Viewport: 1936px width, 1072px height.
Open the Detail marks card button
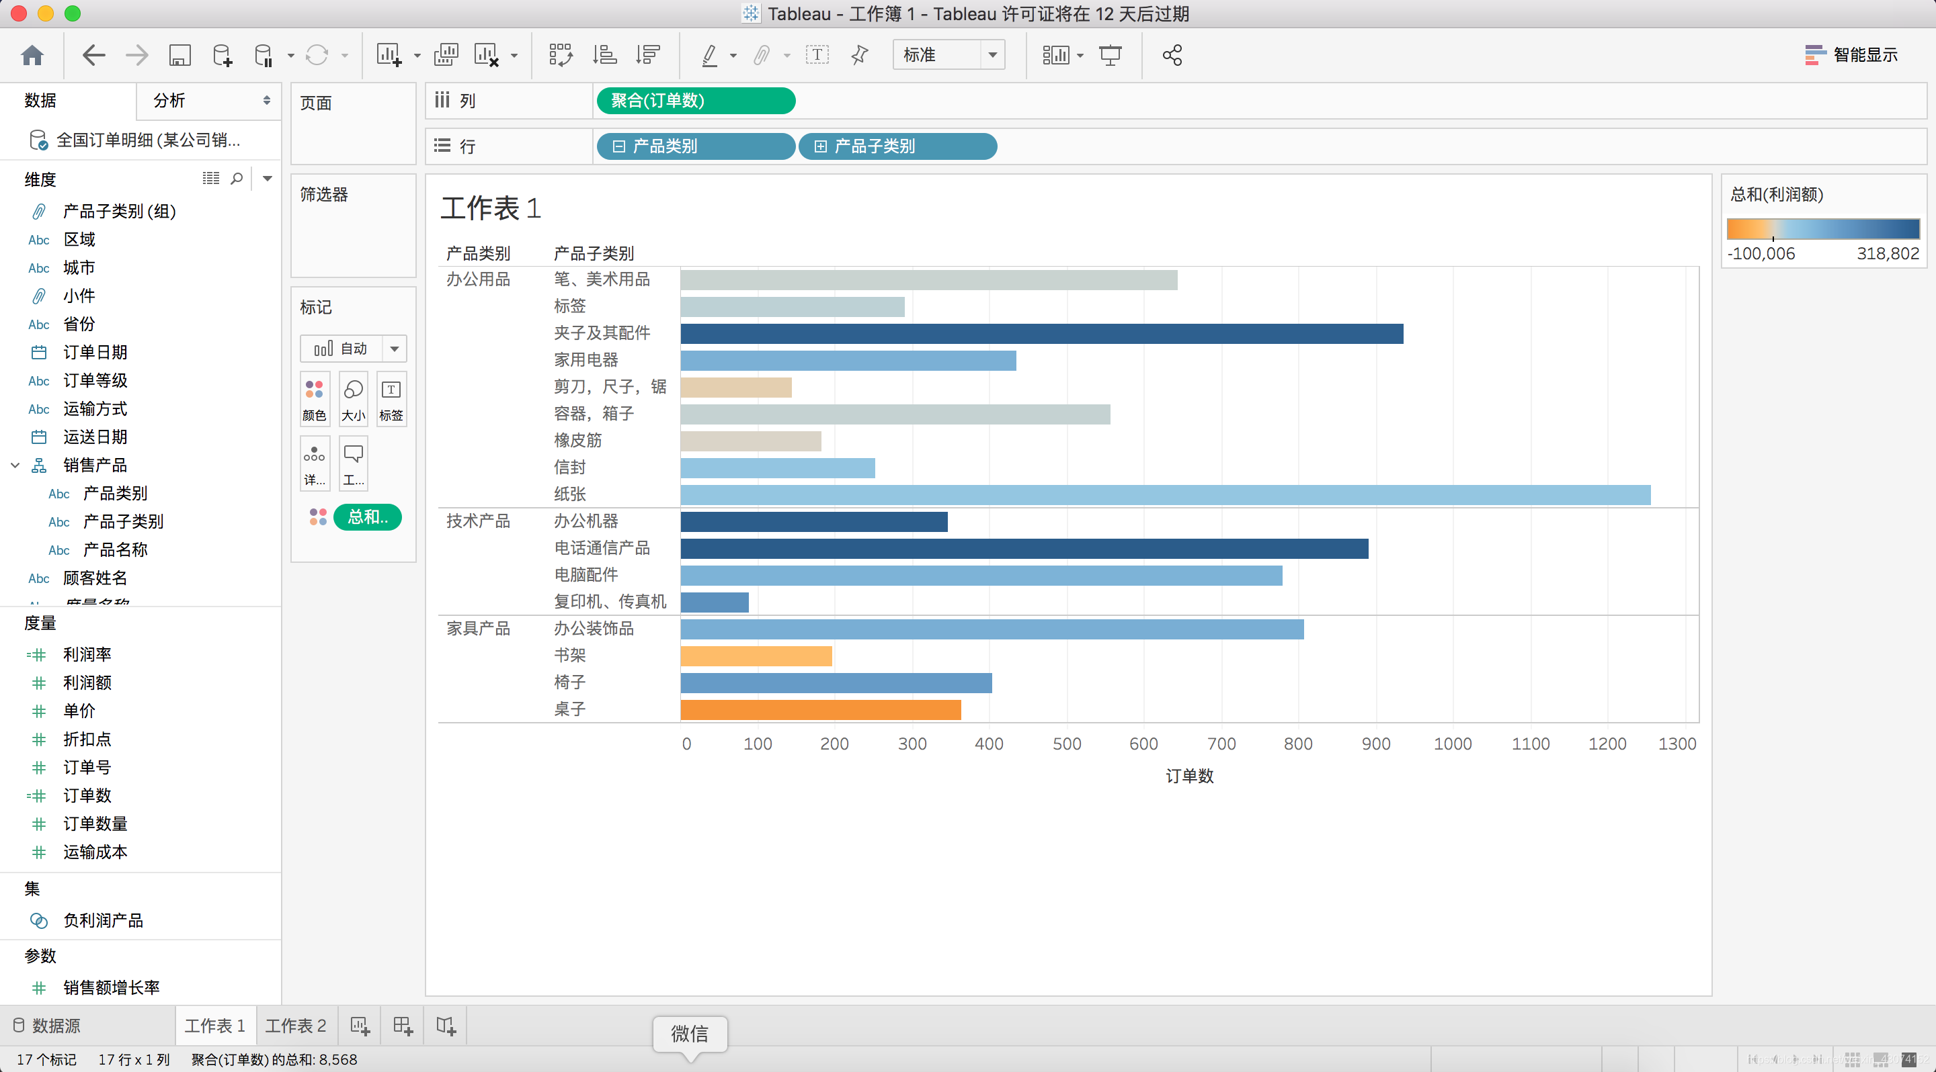(314, 464)
